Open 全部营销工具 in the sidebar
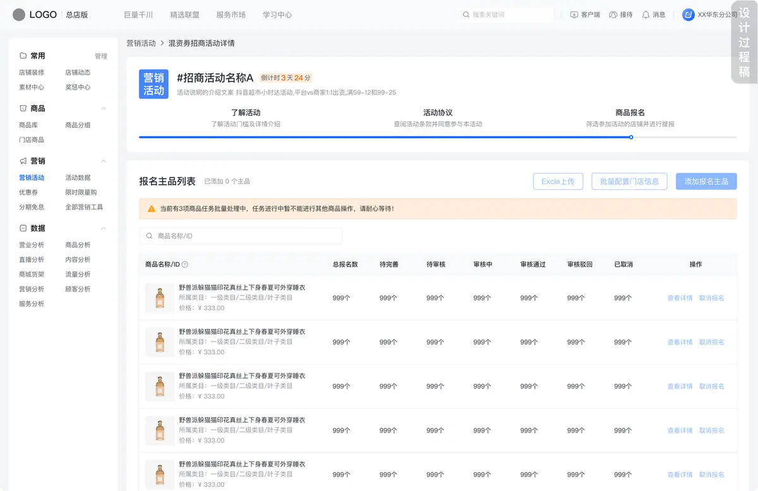This screenshot has height=491, width=758. pyautogui.click(x=84, y=207)
